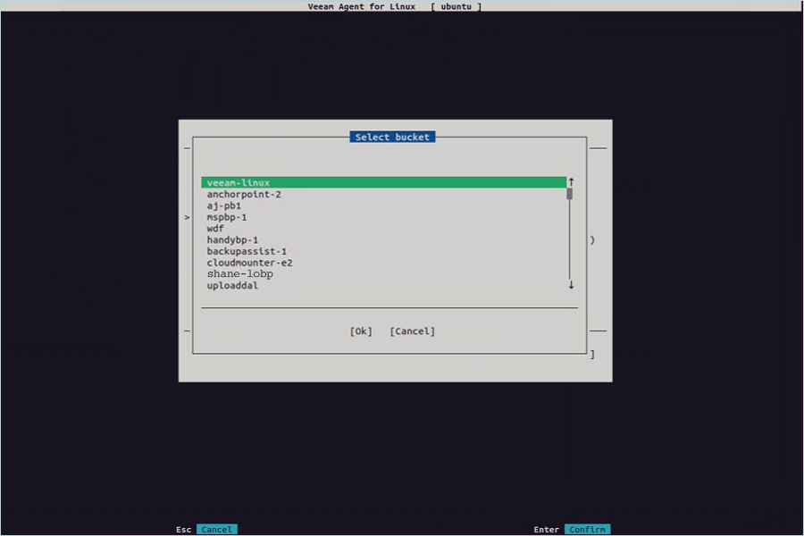Click the [Cancel] dialog button
Screen dimensions: 804x536
pos(412,331)
